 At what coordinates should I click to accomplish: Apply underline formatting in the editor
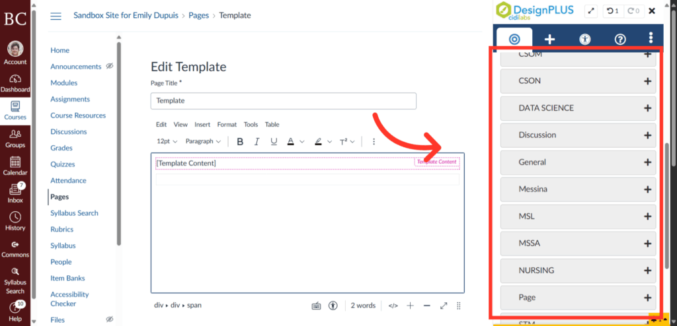point(274,141)
